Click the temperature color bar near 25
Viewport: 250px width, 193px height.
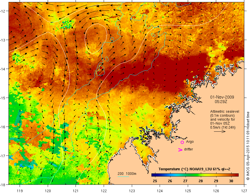coord(155,175)
